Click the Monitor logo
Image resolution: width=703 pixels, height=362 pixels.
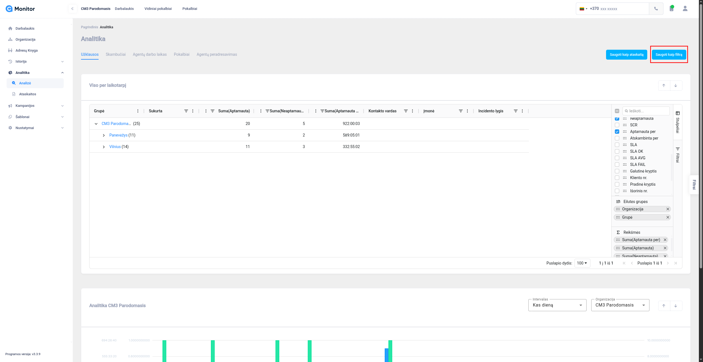pyautogui.click(x=20, y=9)
